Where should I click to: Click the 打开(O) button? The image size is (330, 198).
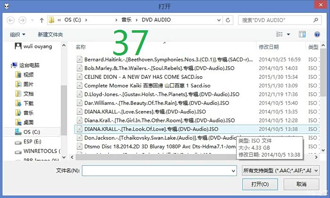260,184
